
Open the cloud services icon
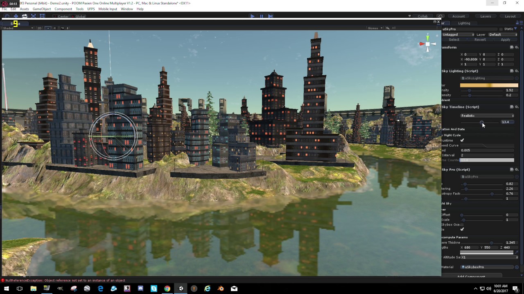click(x=440, y=16)
